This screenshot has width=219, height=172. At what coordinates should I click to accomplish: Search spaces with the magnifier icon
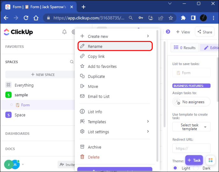pos(72,62)
